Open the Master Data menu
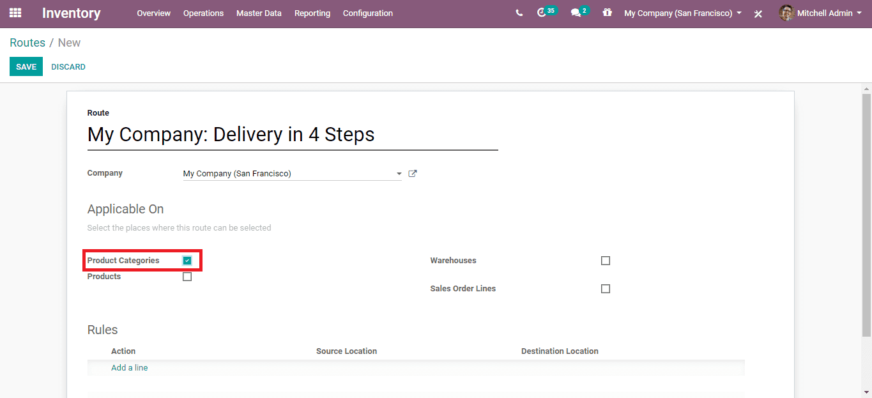The height and width of the screenshot is (398, 872). click(259, 13)
